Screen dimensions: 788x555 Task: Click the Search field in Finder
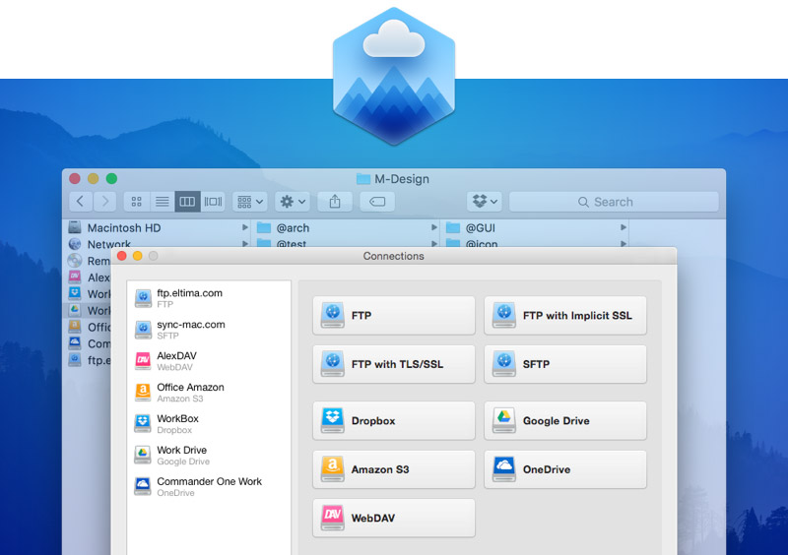pyautogui.click(x=614, y=202)
